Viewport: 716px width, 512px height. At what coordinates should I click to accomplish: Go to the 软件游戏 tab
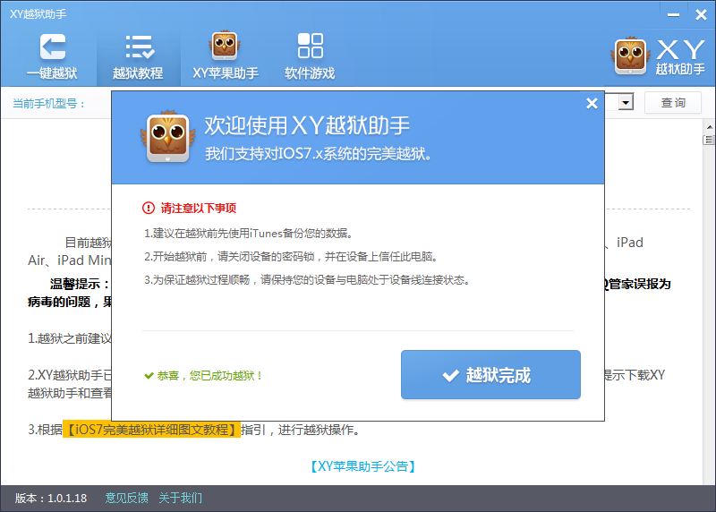pos(310,56)
